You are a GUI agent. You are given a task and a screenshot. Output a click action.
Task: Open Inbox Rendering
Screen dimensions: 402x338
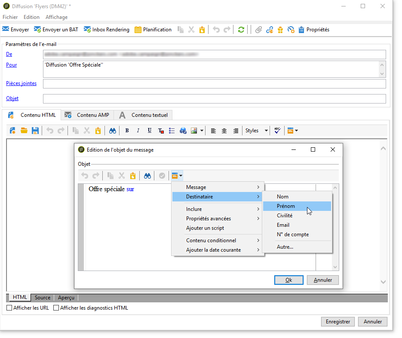[106, 30]
